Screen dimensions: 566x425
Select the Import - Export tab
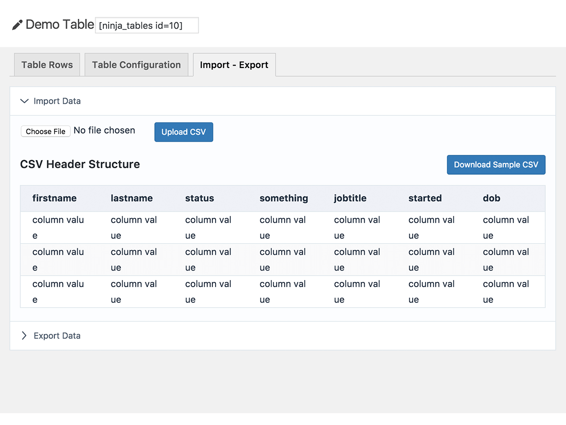(x=234, y=65)
